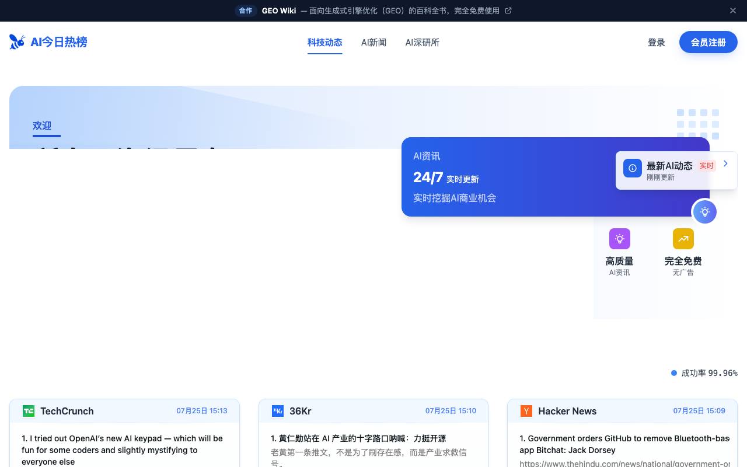Click the yellow 完全免费 trend icon
747x467 pixels.
coord(683,239)
